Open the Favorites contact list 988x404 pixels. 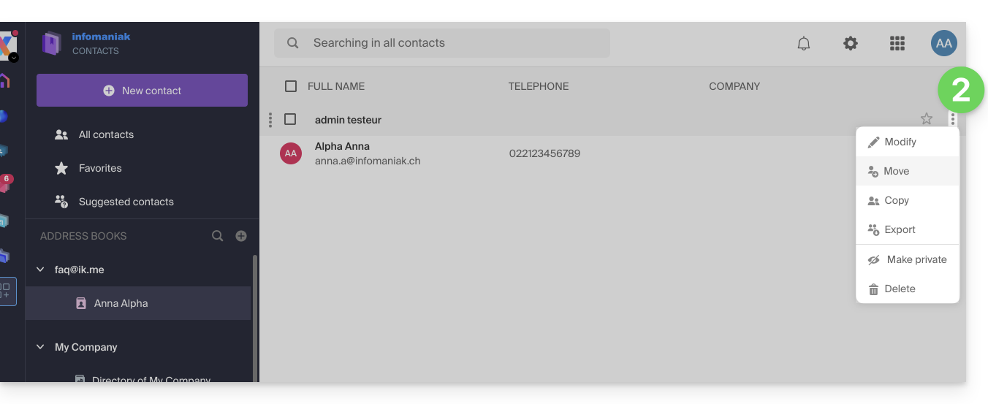click(x=100, y=168)
